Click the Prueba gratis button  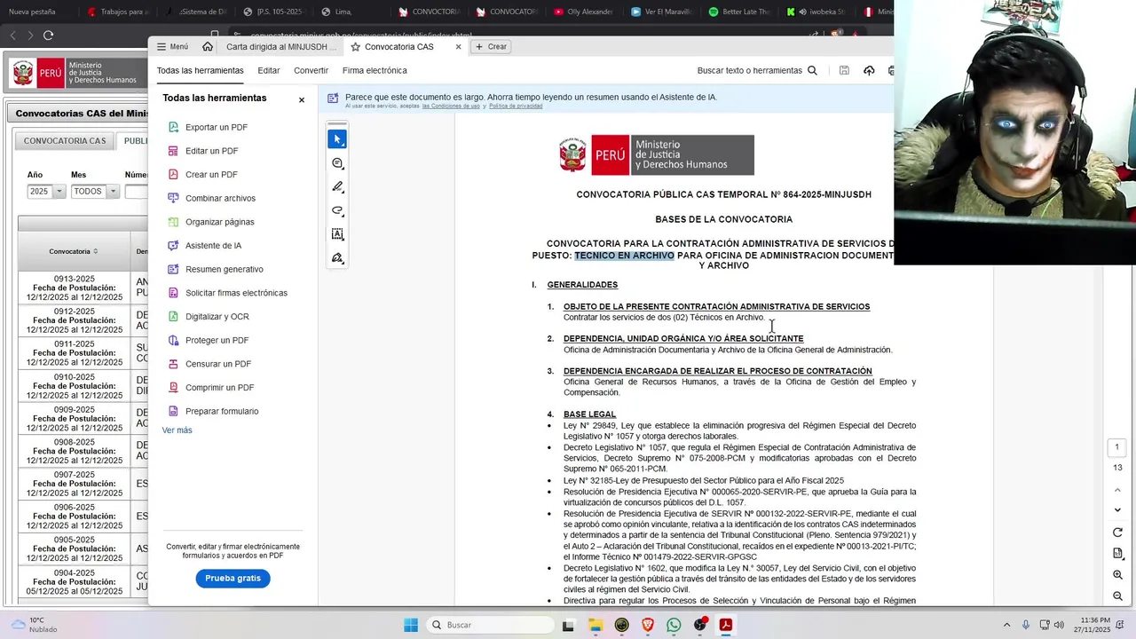point(233,578)
